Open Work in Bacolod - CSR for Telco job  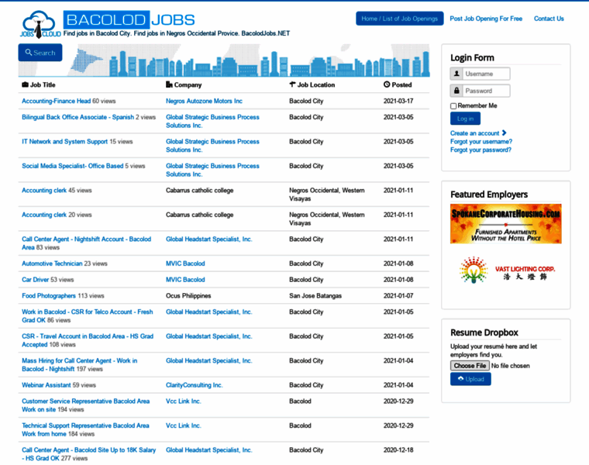click(87, 316)
